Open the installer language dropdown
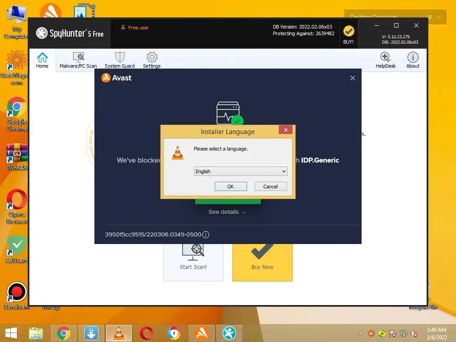 tap(240, 171)
